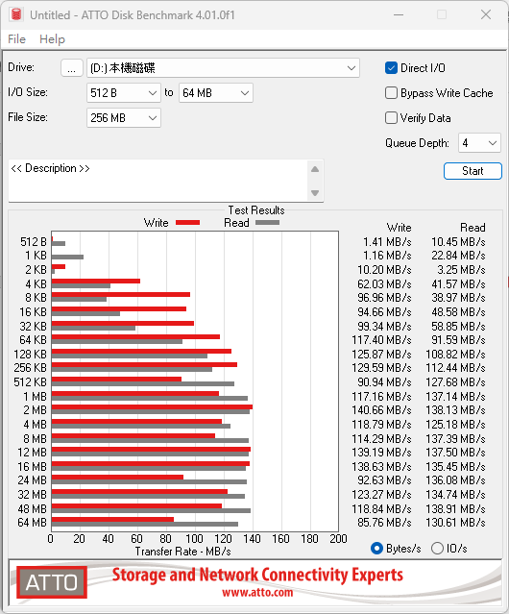Click the description scrollbar down arrow

click(315, 193)
